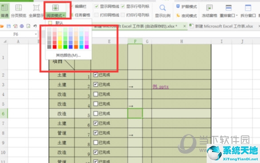Check 已完成 box in row 4
The image size is (260, 163).
point(96,94)
